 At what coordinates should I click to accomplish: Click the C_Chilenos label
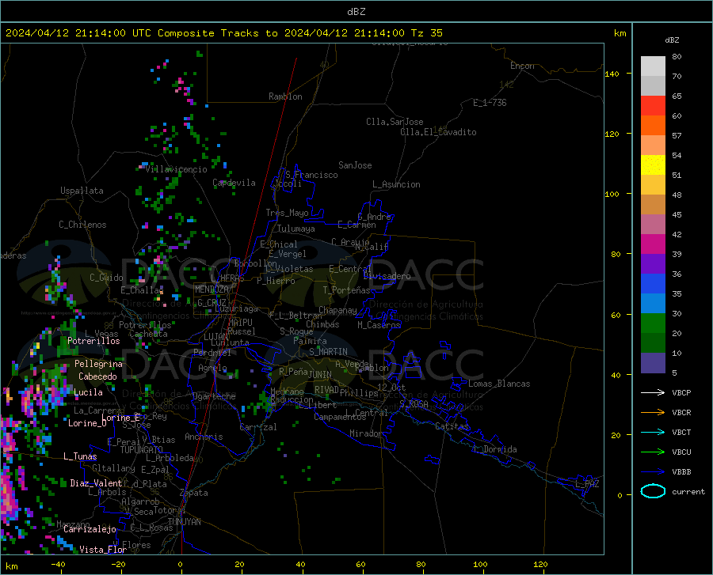pyautogui.click(x=82, y=225)
